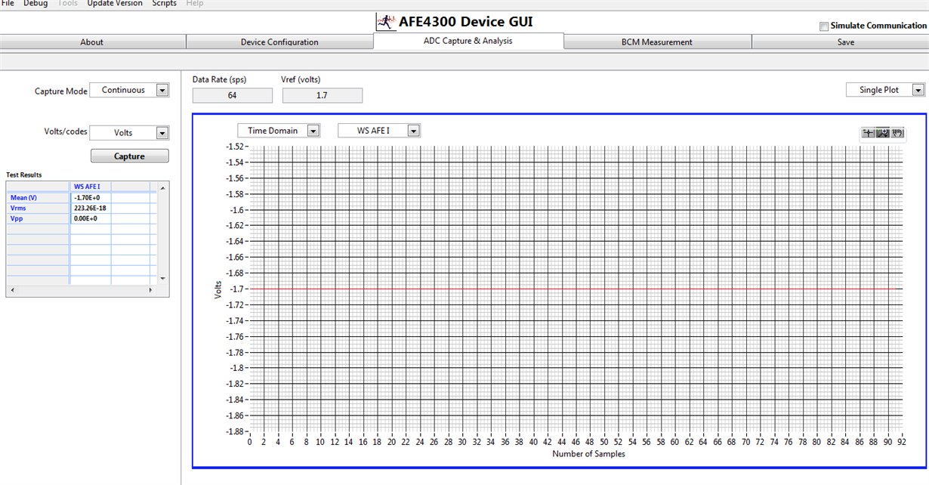Open the Single Plot dropdown
The width and height of the screenshot is (929, 485).
click(x=885, y=90)
